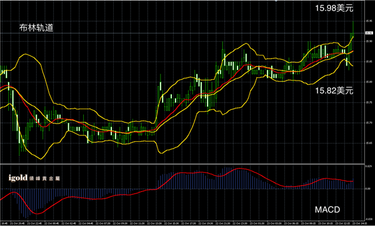Screen dimensions: 375x226
Task: Click the 15.75 price axis label
Action: pyautogui.click(x=368, y=102)
